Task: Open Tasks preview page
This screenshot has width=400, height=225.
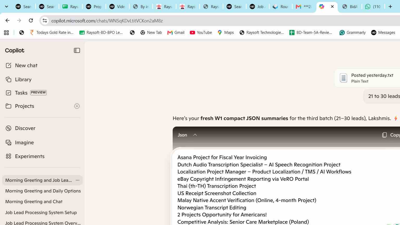Action: click(26, 93)
